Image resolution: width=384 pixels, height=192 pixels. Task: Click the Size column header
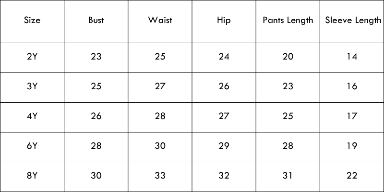[x=32, y=21]
